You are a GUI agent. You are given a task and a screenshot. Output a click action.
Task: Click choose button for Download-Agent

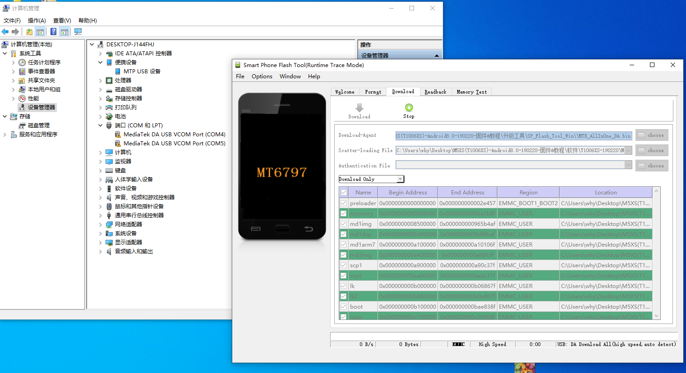(652, 135)
